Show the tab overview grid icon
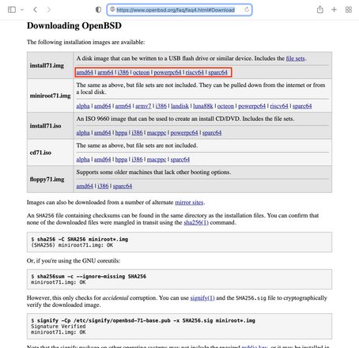This screenshot has width=359, height=348. [349, 9]
